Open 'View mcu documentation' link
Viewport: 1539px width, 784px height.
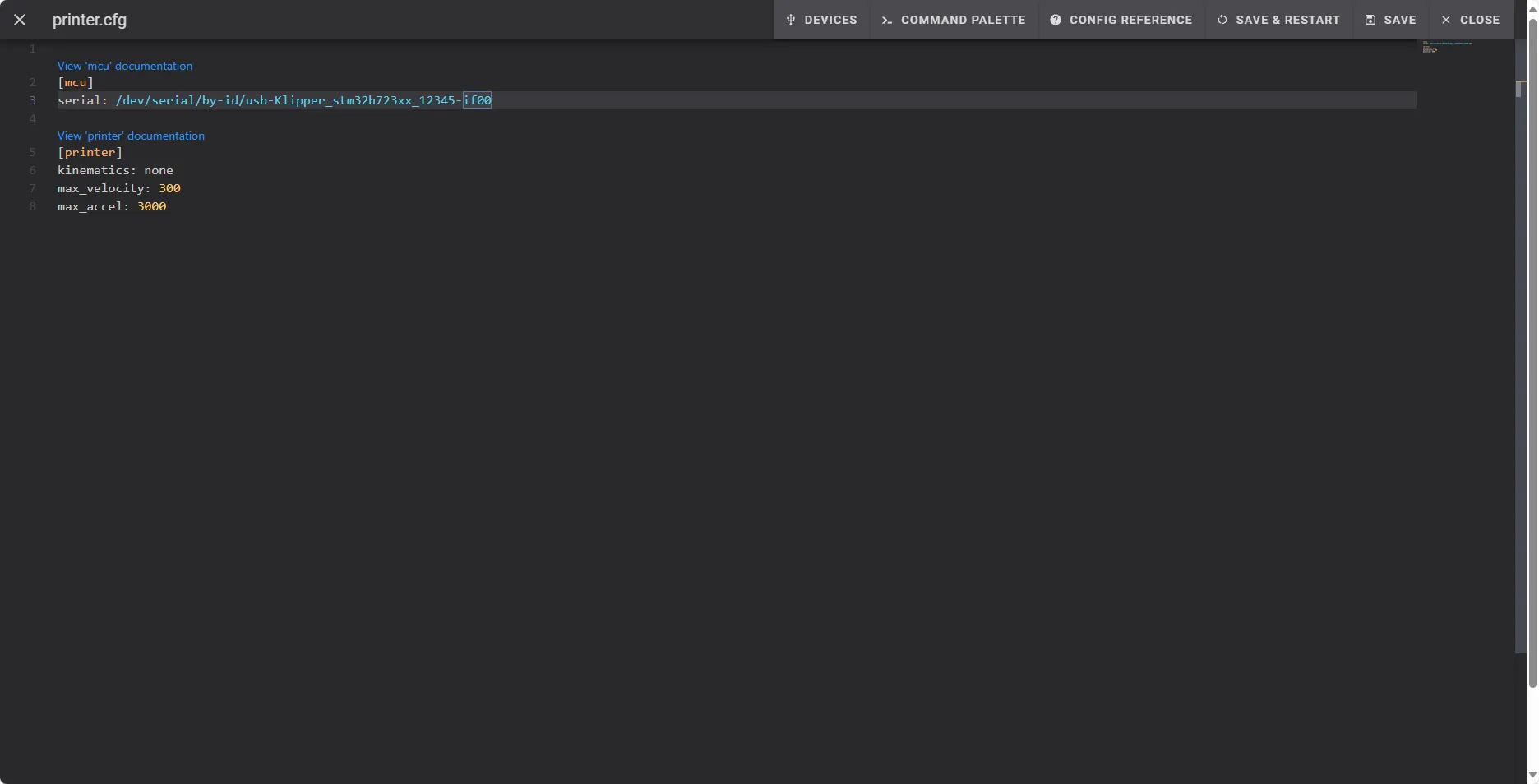click(x=125, y=66)
